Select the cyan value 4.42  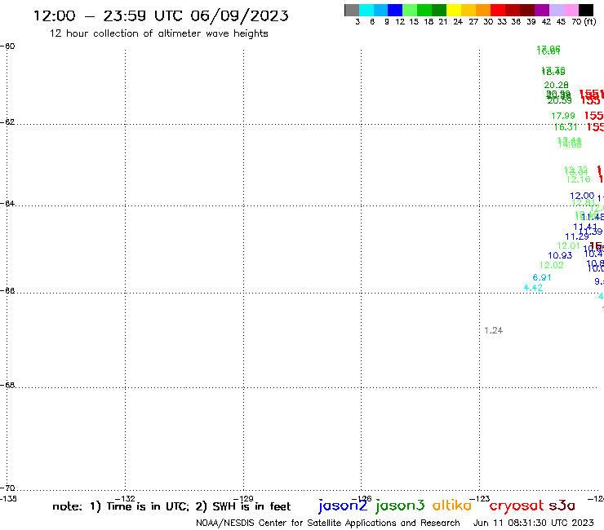(534, 288)
